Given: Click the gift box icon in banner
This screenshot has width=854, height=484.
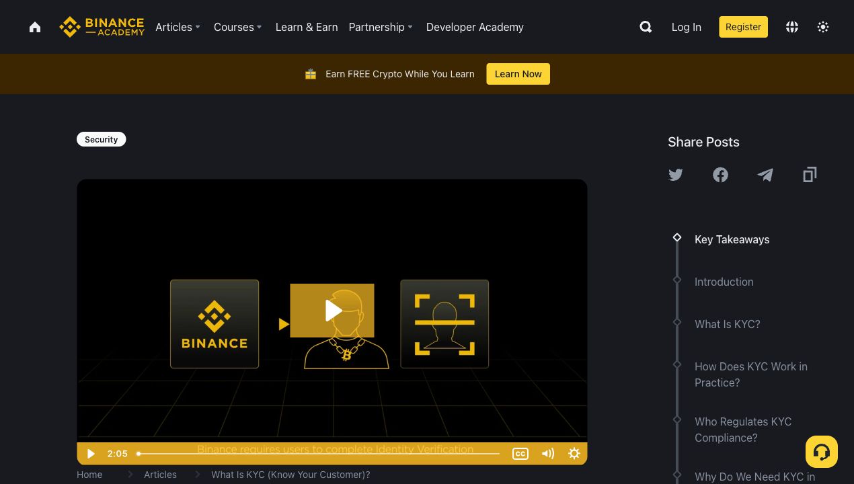Looking at the screenshot, I should [x=311, y=74].
